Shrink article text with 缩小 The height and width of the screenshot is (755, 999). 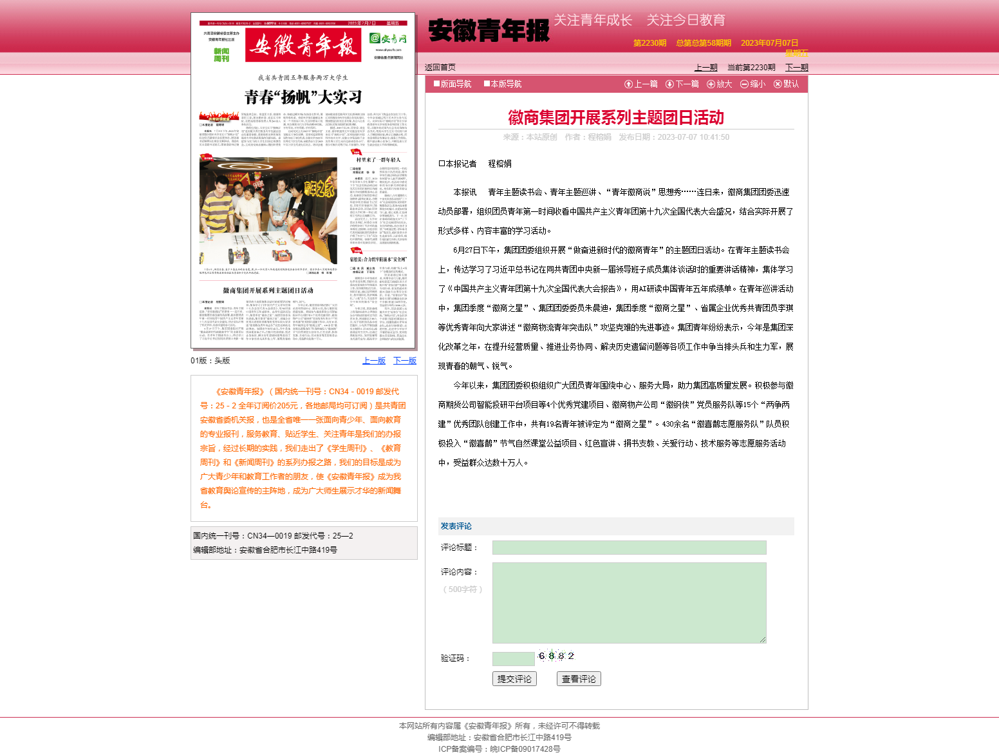click(753, 84)
